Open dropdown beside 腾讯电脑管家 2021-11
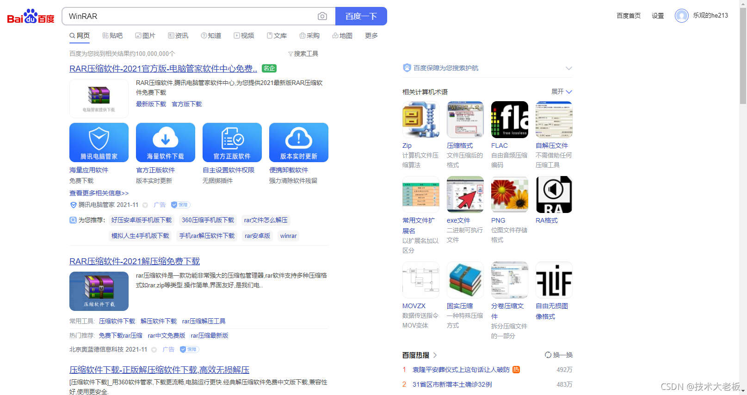This screenshot has width=747, height=395. click(x=145, y=205)
